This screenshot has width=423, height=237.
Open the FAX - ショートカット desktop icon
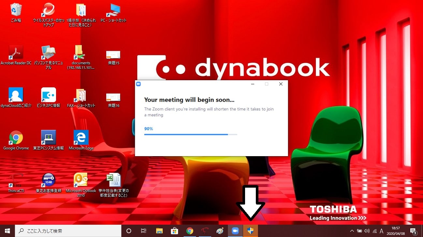tap(81, 97)
